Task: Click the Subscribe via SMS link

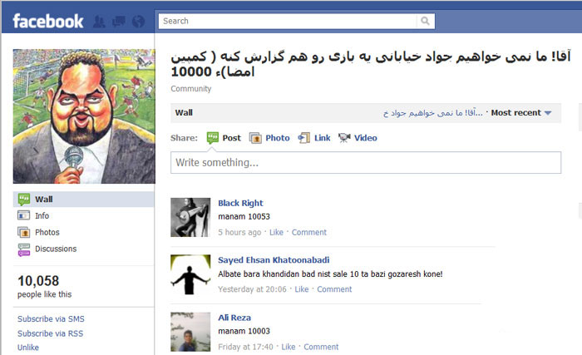Action: click(51, 319)
